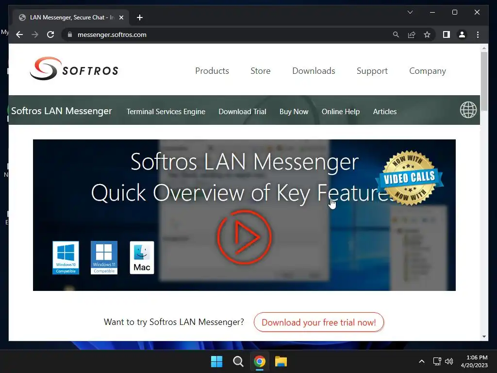Click Download your free trial now button
Image resolution: width=497 pixels, height=373 pixels.
point(319,322)
